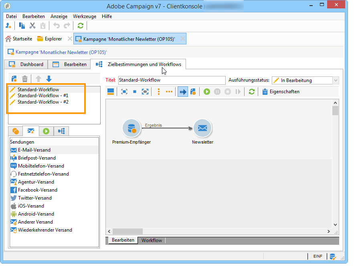Click the zoom-in focus icon in workflow toolbar
Viewport: 360px width, 272px height.
click(124, 92)
